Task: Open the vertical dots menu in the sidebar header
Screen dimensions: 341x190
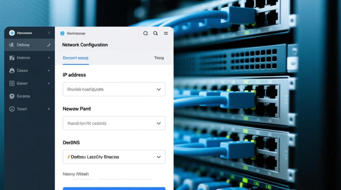Action: pos(49,33)
